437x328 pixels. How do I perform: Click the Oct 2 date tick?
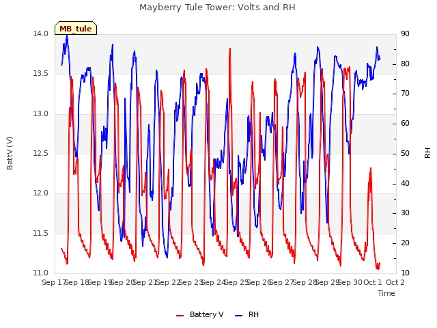pyautogui.click(x=395, y=282)
